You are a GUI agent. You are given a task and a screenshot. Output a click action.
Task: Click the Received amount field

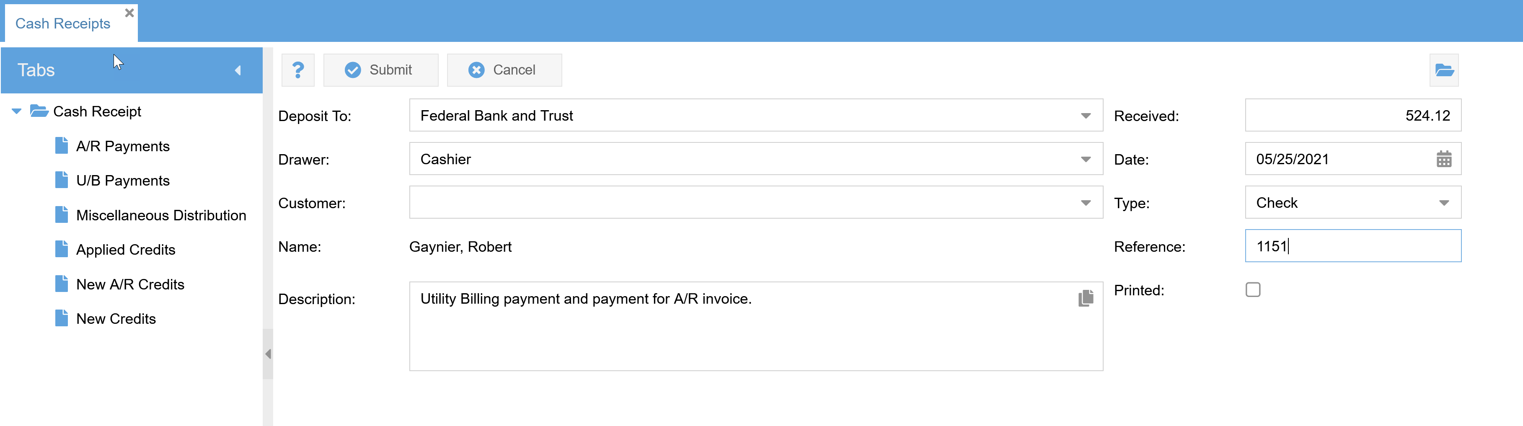[1352, 116]
